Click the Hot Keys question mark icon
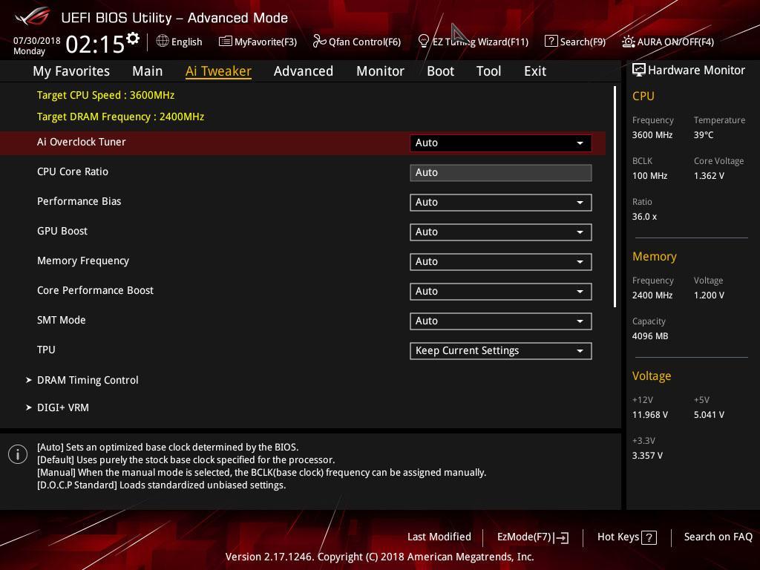The height and width of the screenshot is (570, 760). 649,537
